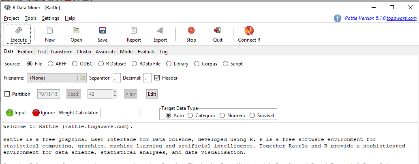Click the Connect R icon
The image size is (419, 164).
click(x=249, y=31)
